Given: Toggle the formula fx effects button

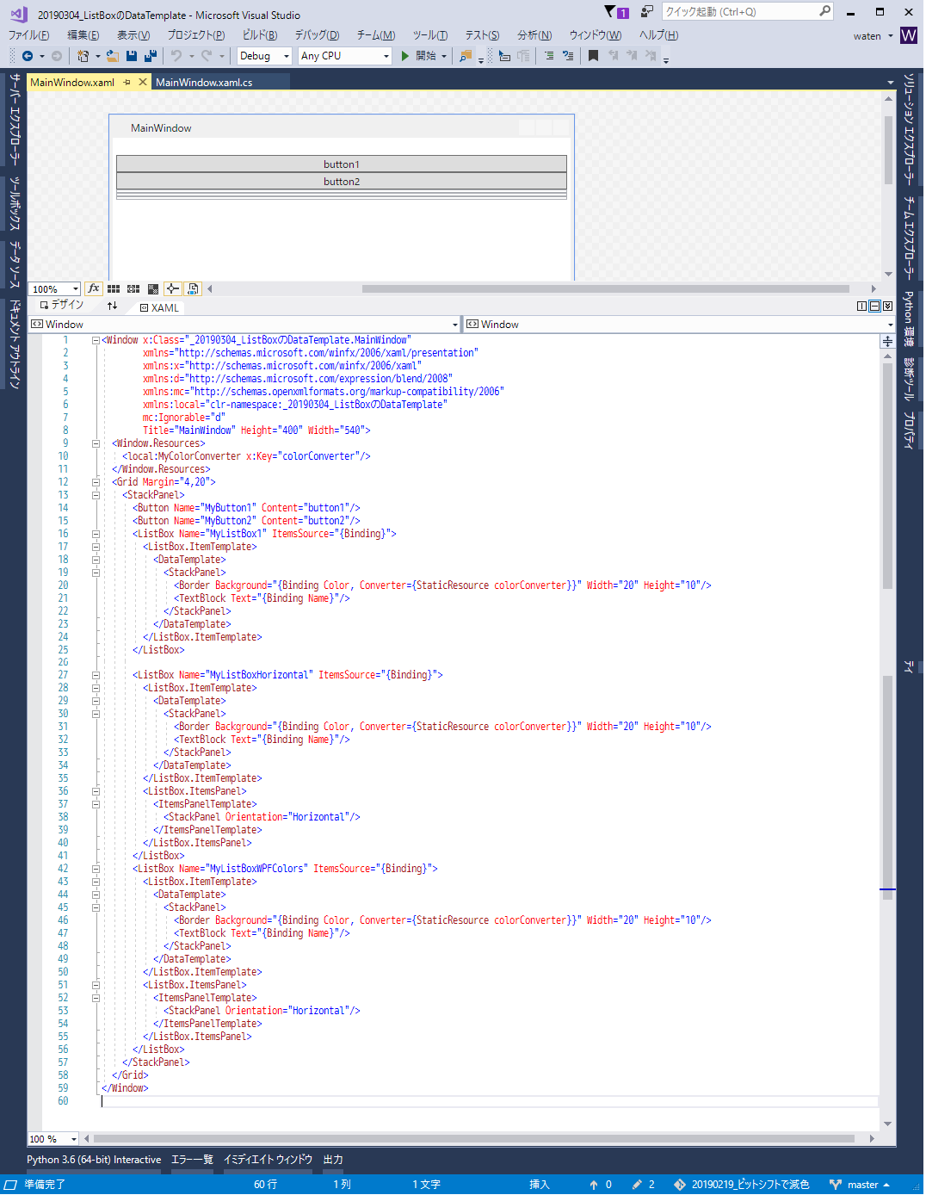Looking at the screenshot, I should [x=94, y=289].
